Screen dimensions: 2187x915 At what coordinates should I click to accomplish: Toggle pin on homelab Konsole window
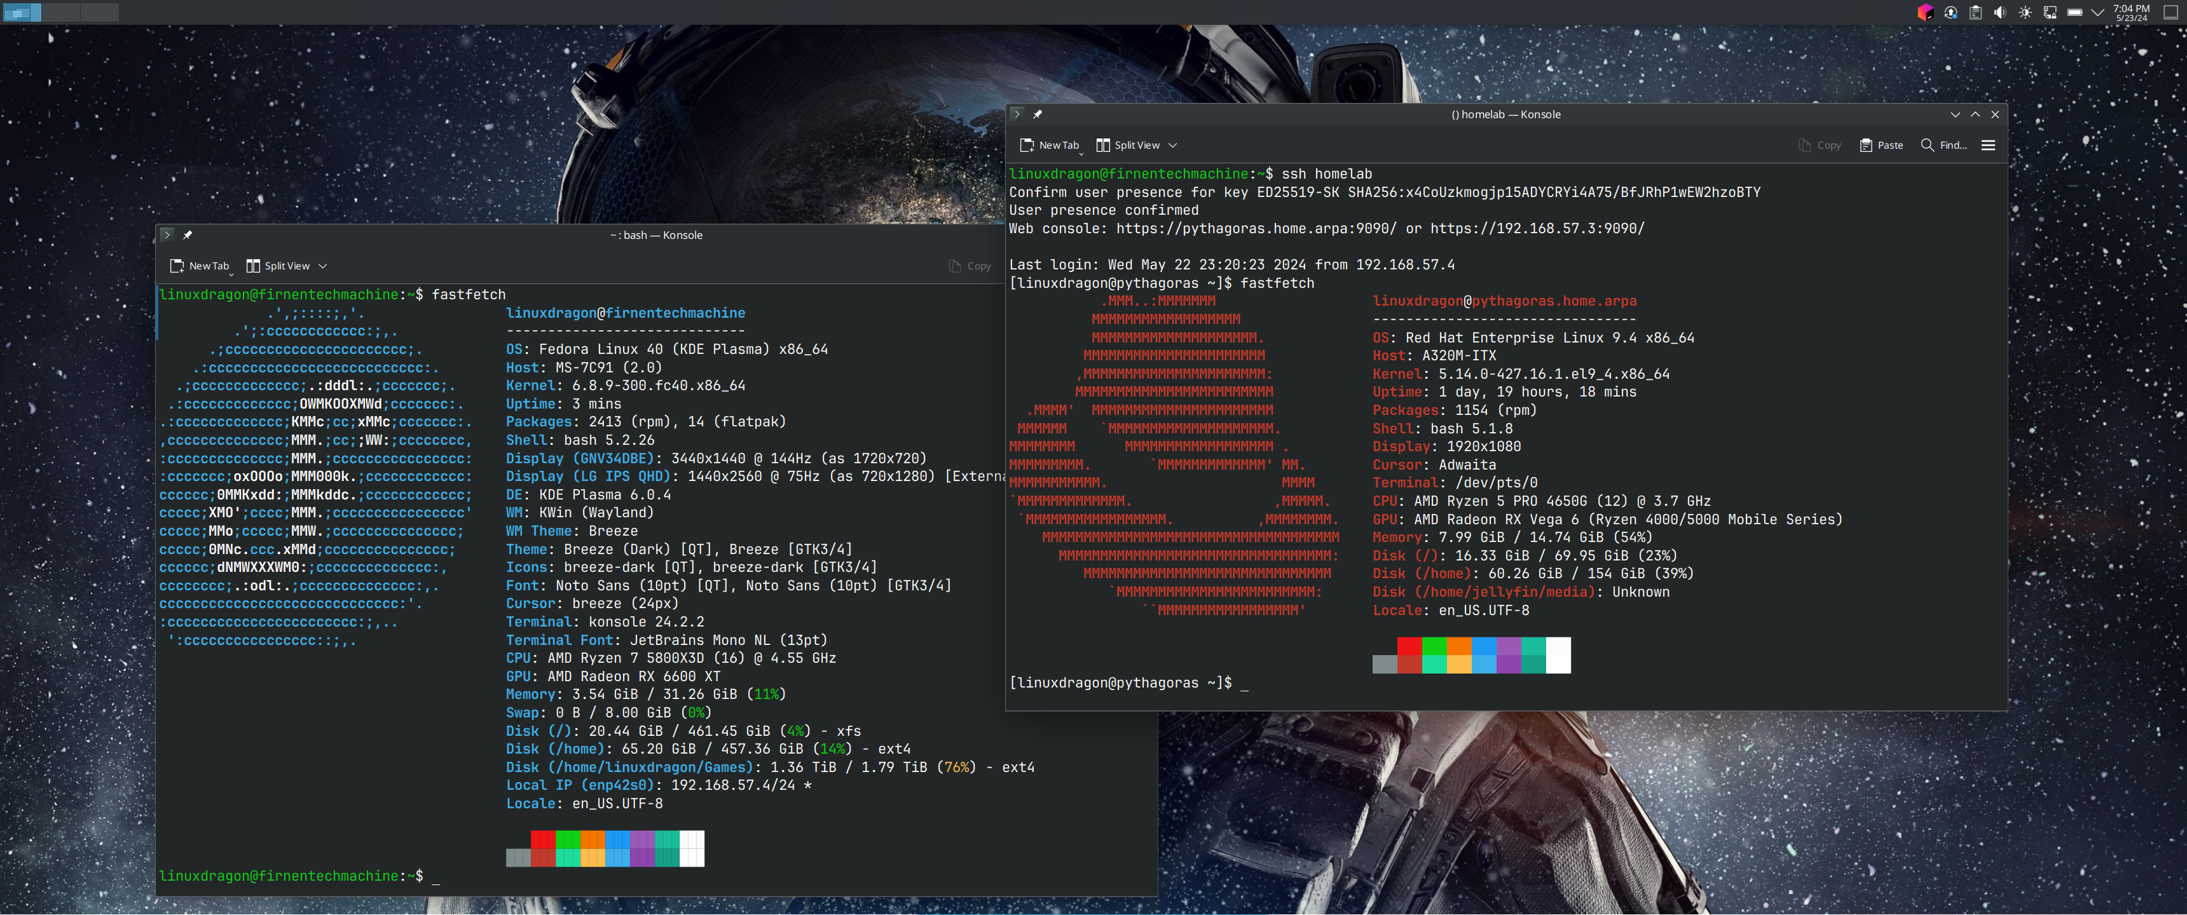pyautogui.click(x=1037, y=114)
